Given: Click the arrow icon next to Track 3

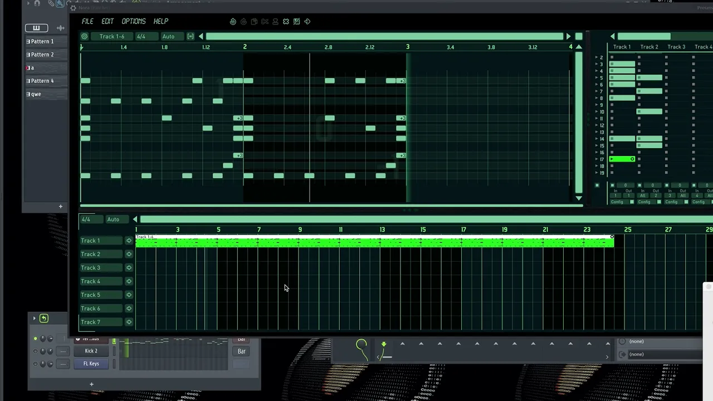Looking at the screenshot, I should pyautogui.click(x=129, y=268).
